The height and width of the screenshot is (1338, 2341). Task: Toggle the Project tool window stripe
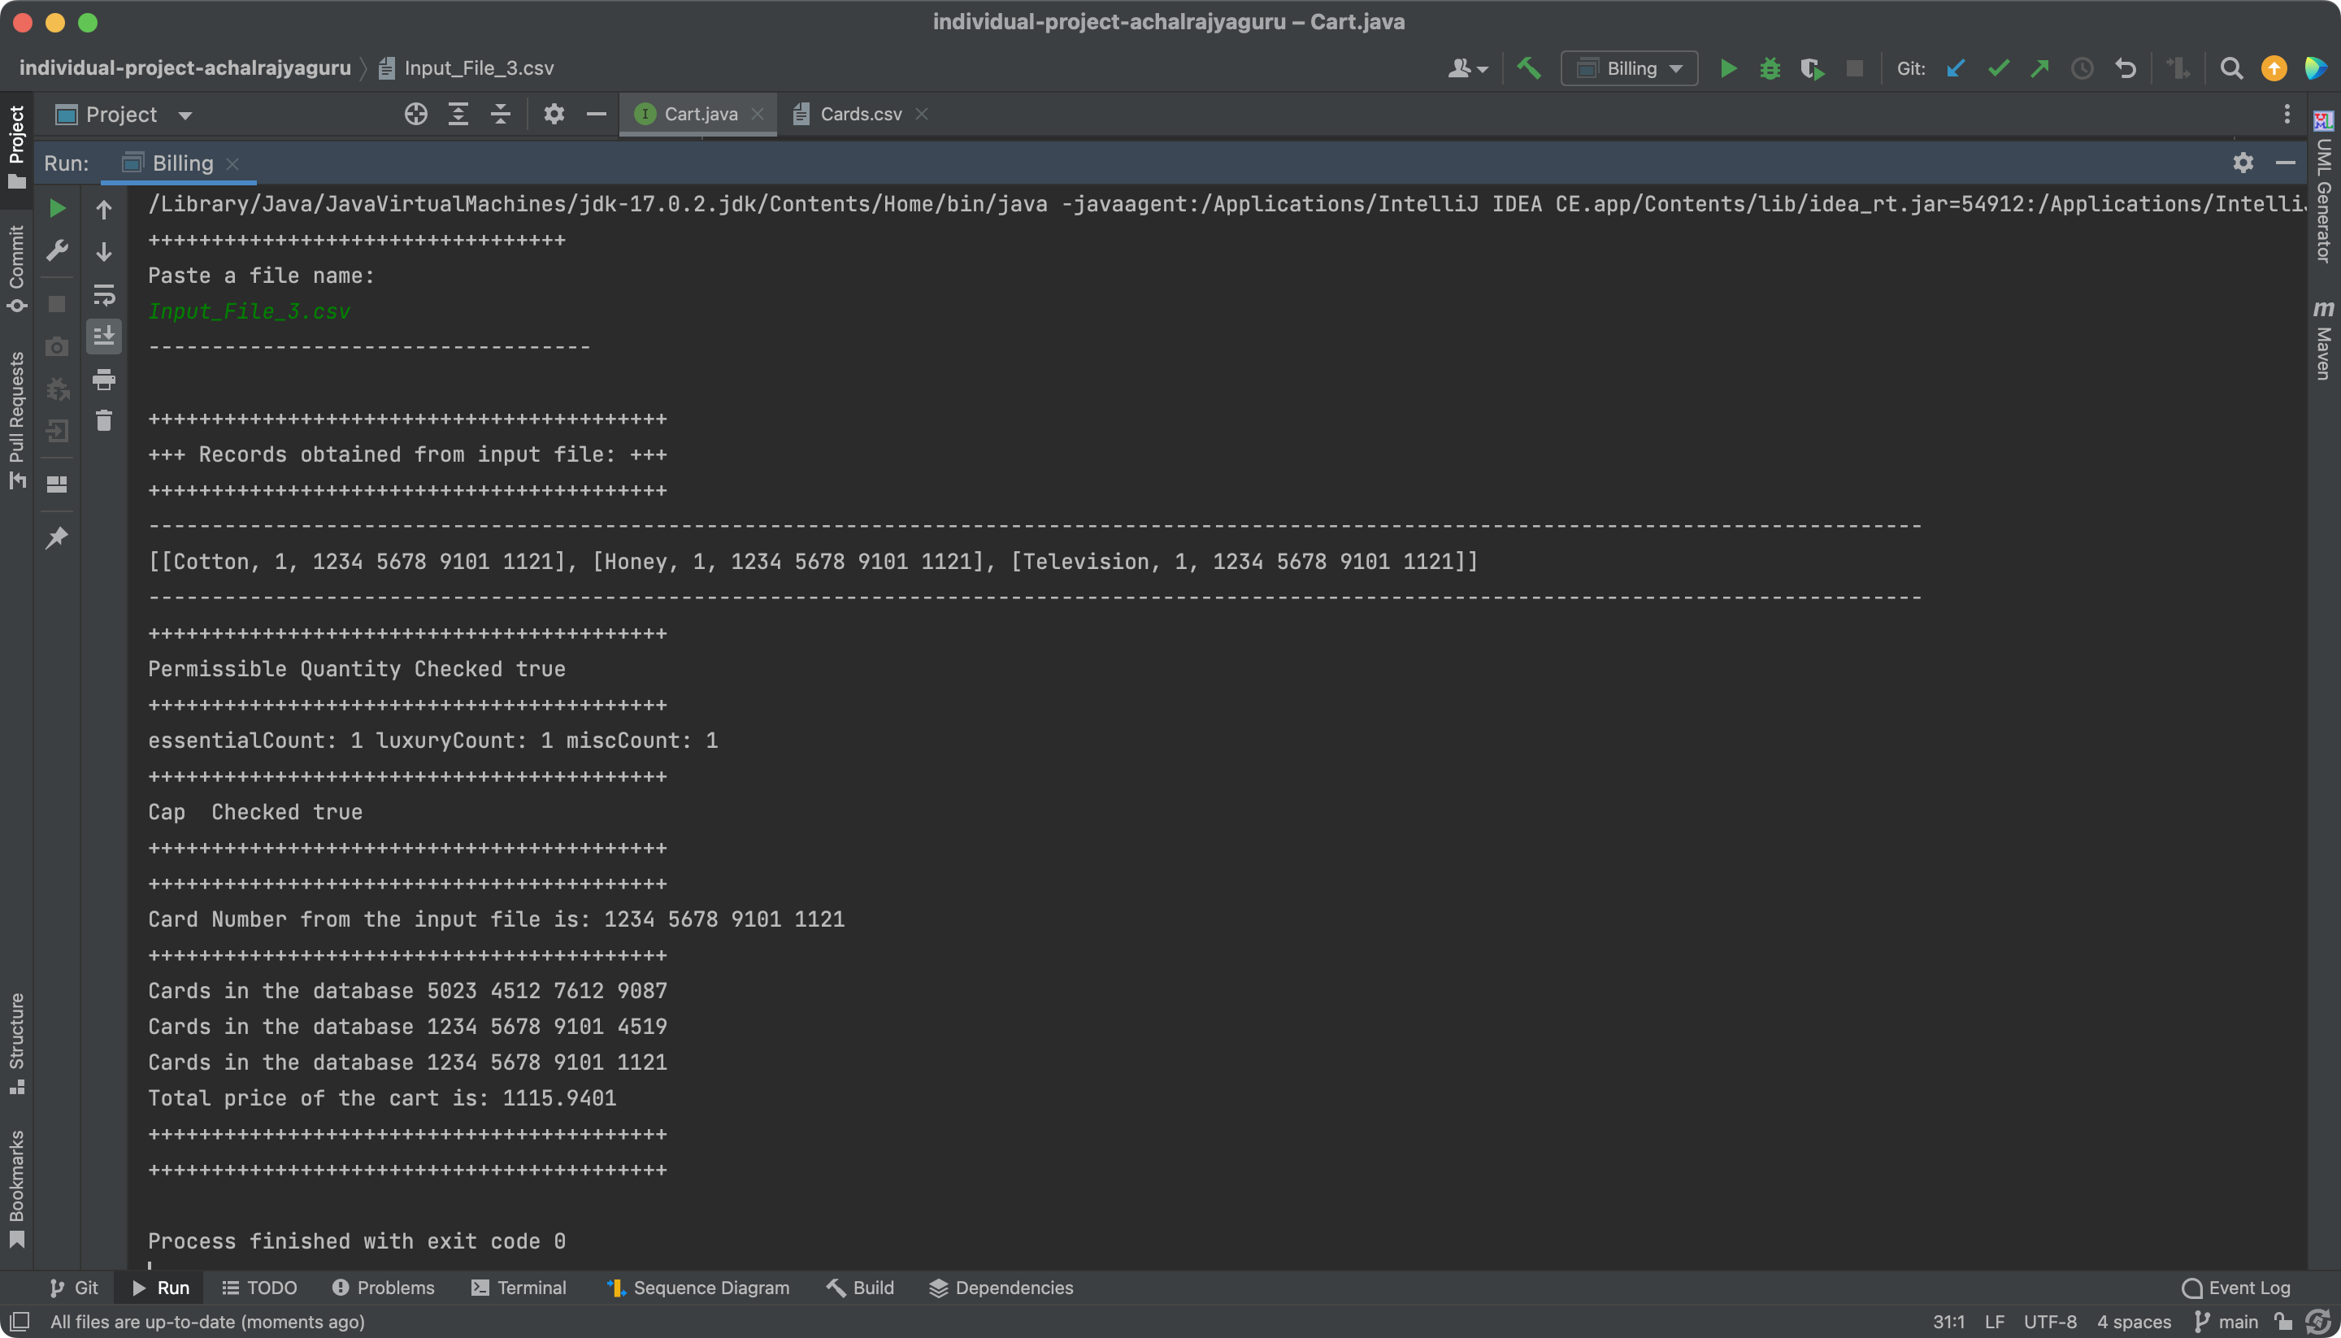click(x=16, y=147)
